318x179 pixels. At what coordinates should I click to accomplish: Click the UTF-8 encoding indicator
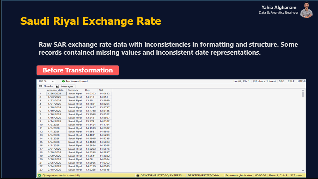[302, 81]
